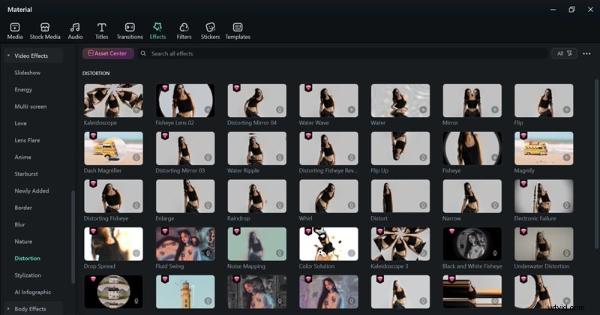The height and width of the screenshot is (315, 600).
Task: Choose the Fisheye effect thumbnail
Action: coord(472,148)
